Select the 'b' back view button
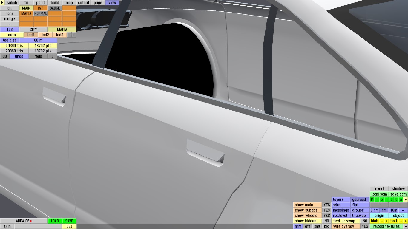This screenshot has height=229, width=408. pos(382,199)
